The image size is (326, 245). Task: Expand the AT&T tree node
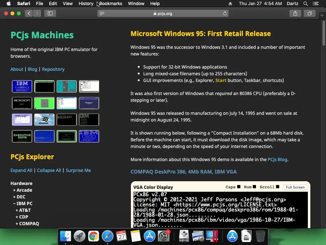(x=23, y=210)
